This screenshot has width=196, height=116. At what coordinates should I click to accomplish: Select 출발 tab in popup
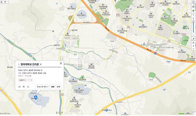coord(53,87)
